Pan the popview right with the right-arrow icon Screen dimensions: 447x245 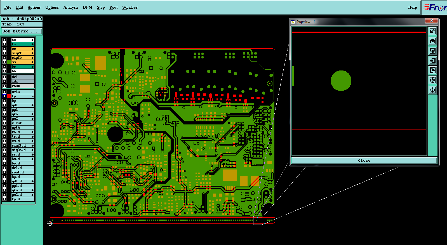coord(432,70)
